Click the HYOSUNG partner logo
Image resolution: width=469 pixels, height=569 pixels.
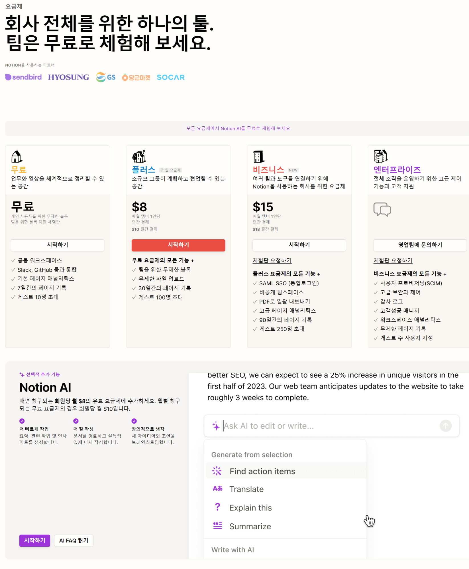click(68, 77)
